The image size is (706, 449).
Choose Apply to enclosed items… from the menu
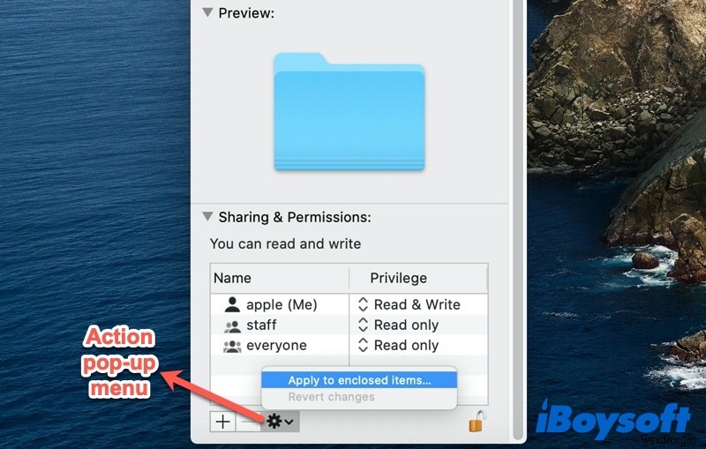pyautogui.click(x=359, y=380)
